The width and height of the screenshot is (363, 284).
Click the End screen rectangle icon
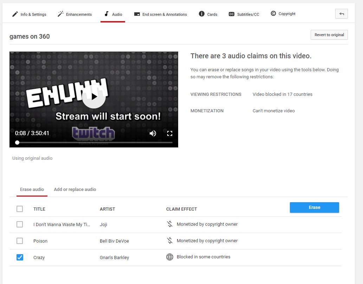[137, 14]
